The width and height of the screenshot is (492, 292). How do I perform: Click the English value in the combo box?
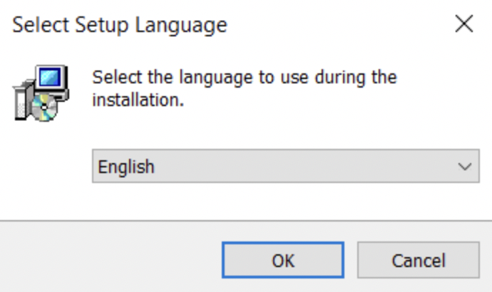(126, 167)
